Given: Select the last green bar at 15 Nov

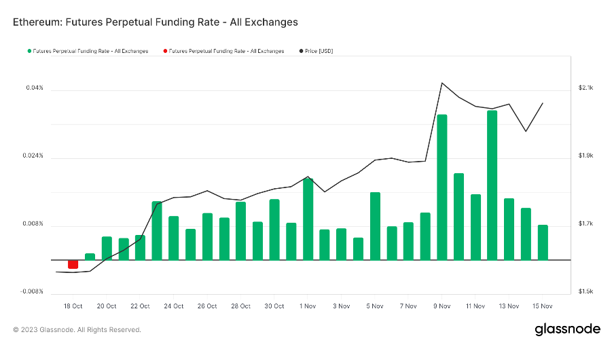Looking at the screenshot, I should (543, 242).
